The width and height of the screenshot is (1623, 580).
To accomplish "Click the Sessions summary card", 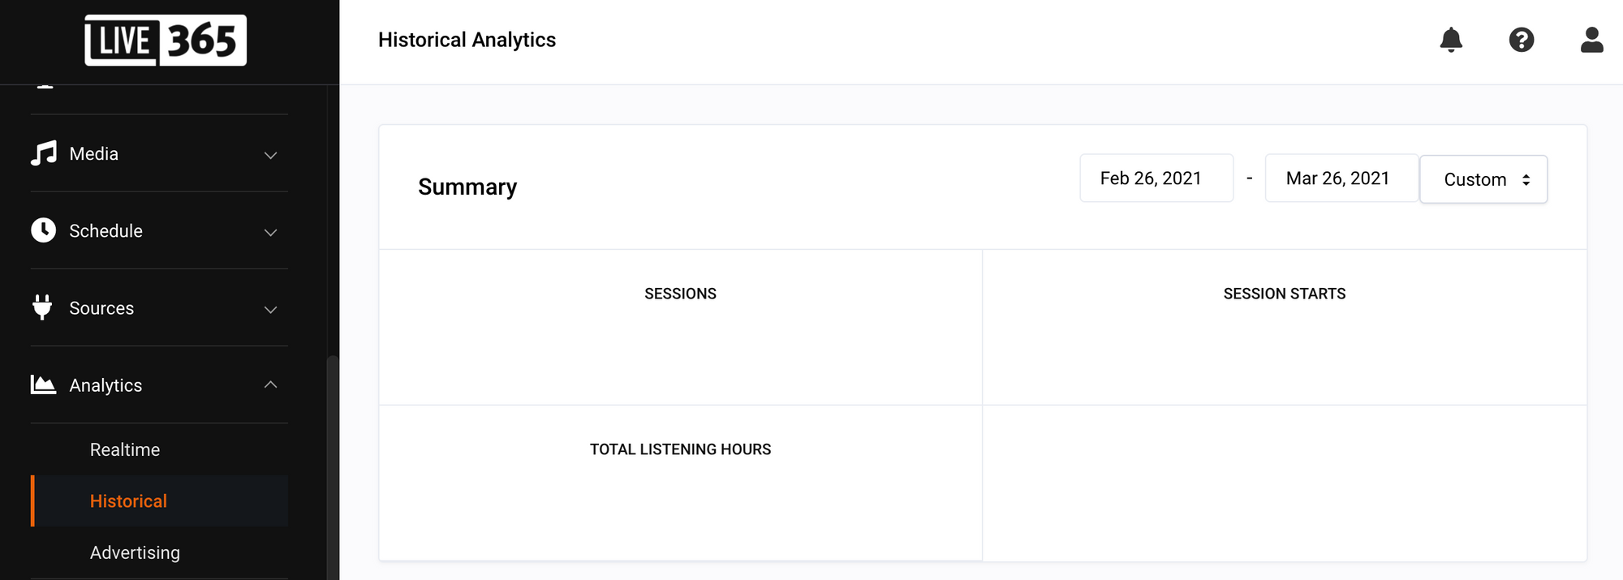I will [681, 327].
